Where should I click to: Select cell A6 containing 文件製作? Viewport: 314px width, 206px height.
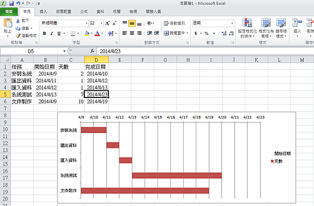pyautogui.click(x=22, y=101)
